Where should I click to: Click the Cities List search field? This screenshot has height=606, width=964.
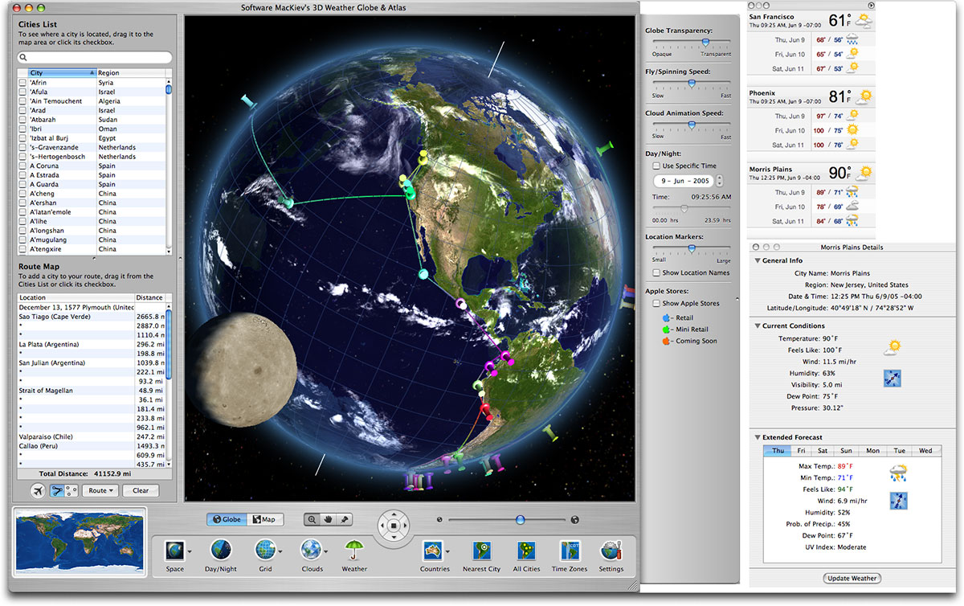[x=95, y=58]
